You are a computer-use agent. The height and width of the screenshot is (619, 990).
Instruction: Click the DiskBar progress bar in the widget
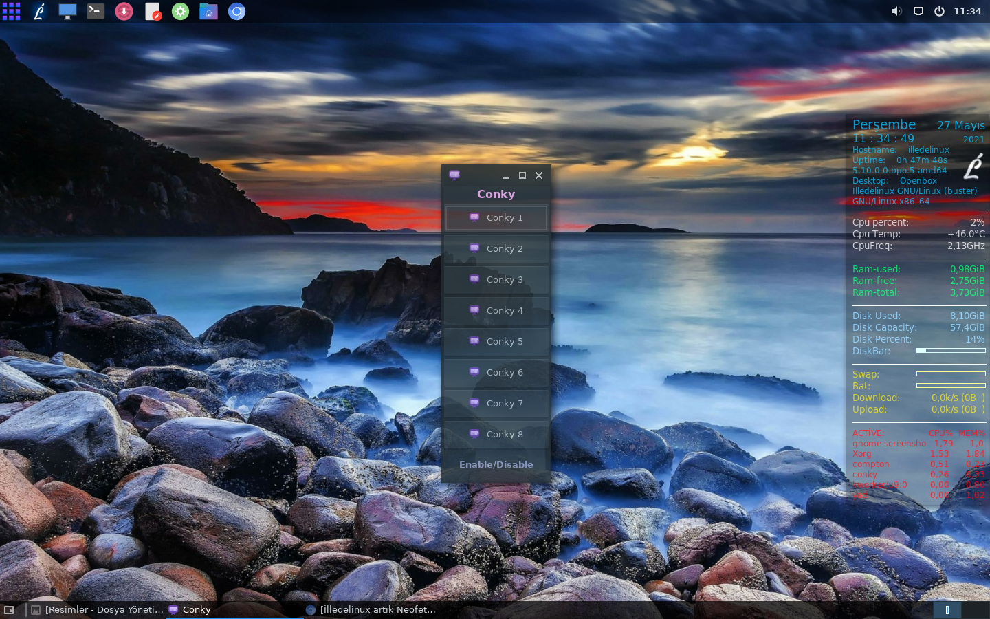[951, 351]
